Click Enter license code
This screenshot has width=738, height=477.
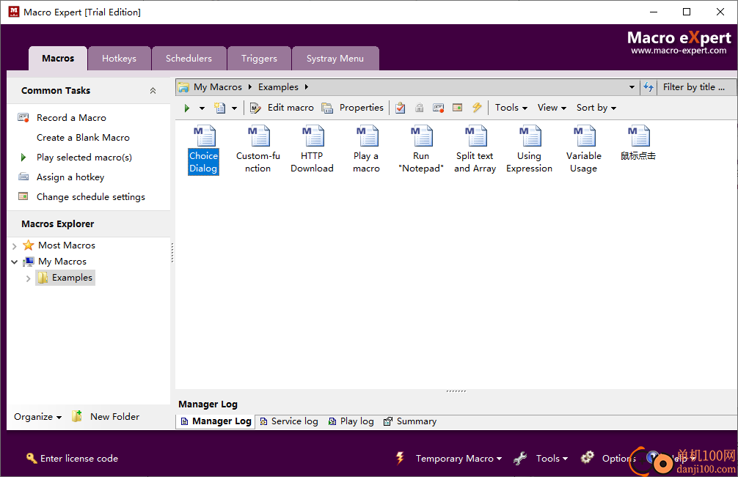pos(72,458)
